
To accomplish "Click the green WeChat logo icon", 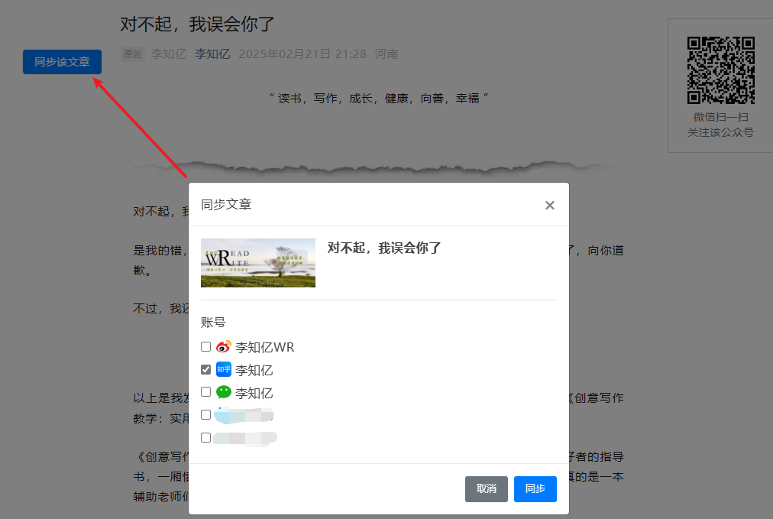I will point(224,392).
